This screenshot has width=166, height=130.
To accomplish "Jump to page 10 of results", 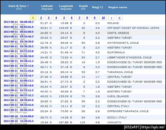I will click(103, 18).
